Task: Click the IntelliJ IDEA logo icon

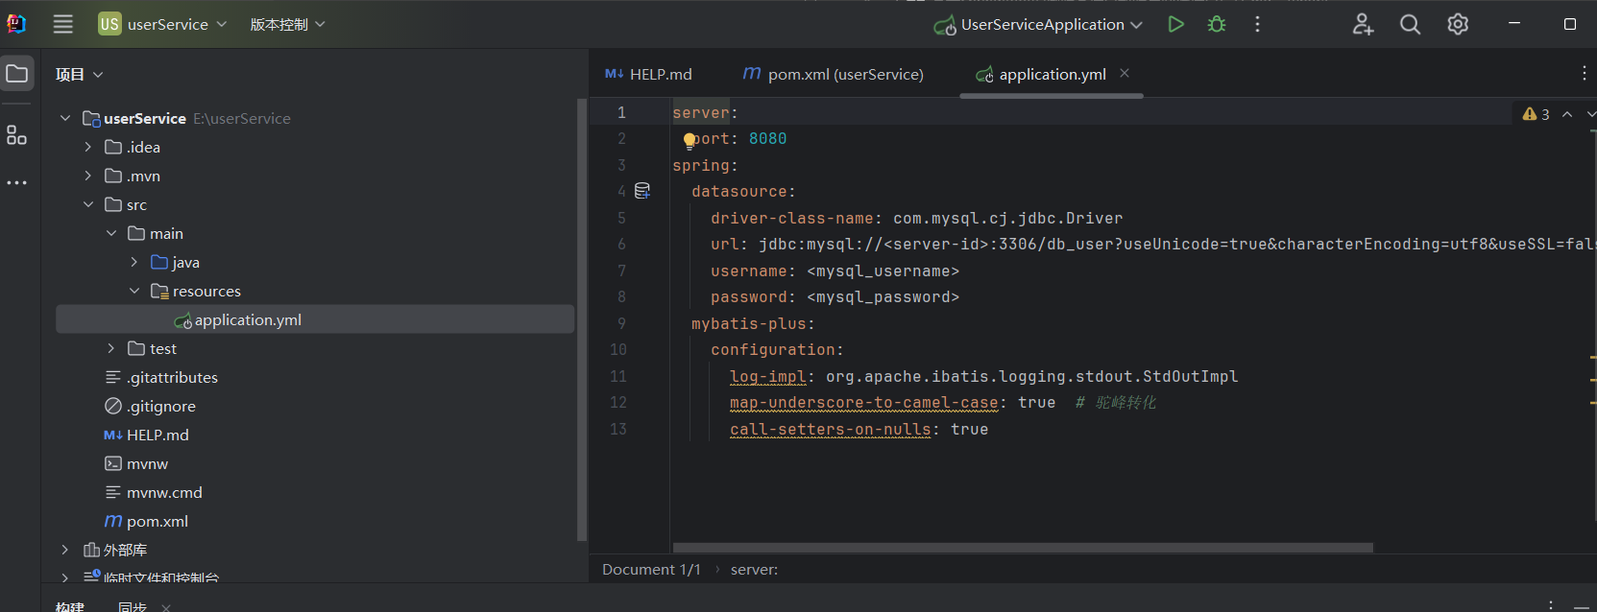Action: point(16,24)
